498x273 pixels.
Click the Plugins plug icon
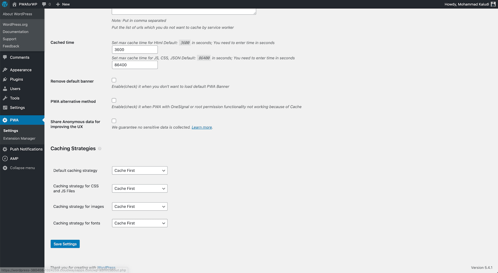click(x=5, y=80)
